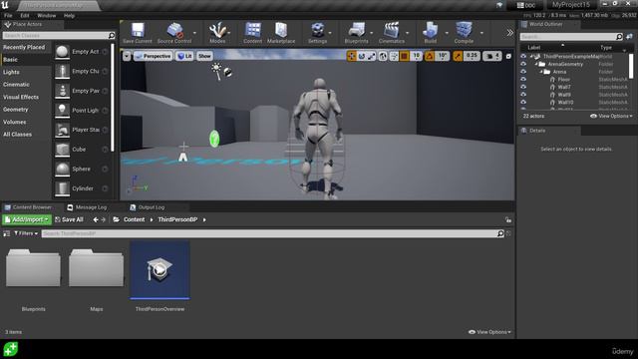The width and height of the screenshot is (638, 359).
Task: Click the Content breadcrumb path
Action: pos(134,219)
